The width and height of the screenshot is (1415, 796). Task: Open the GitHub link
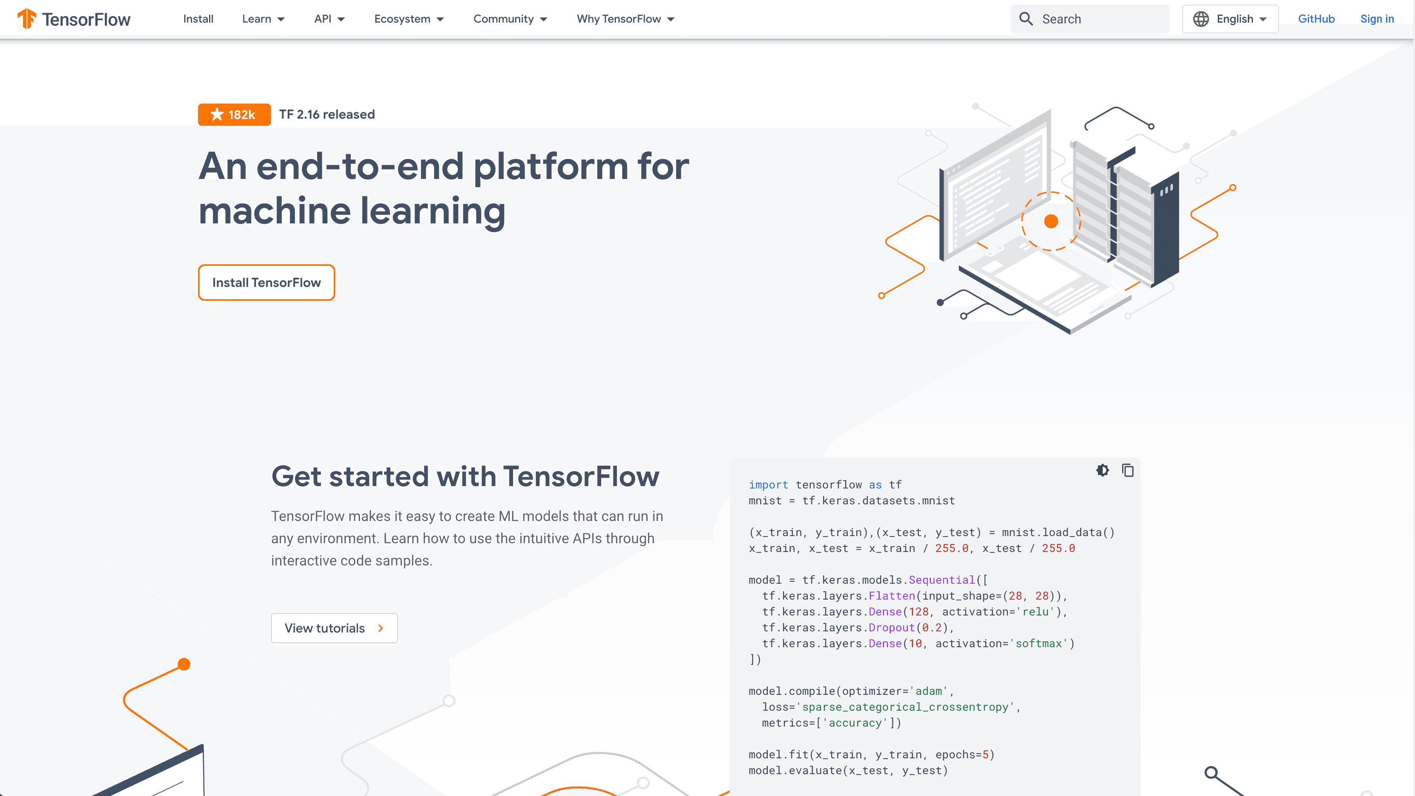click(x=1315, y=19)
